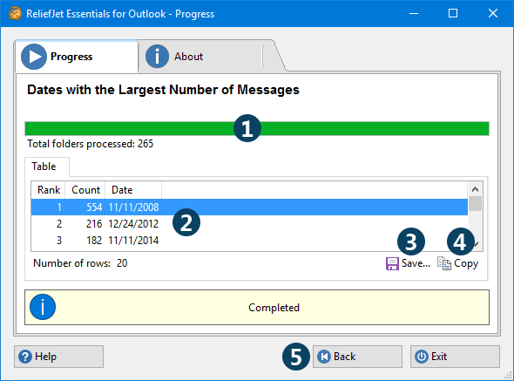Click the green progress bar

[x=257, y=129]
